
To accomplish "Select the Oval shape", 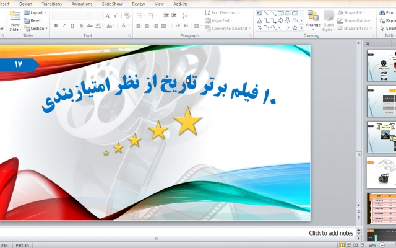I will click(x=288, y=14).
